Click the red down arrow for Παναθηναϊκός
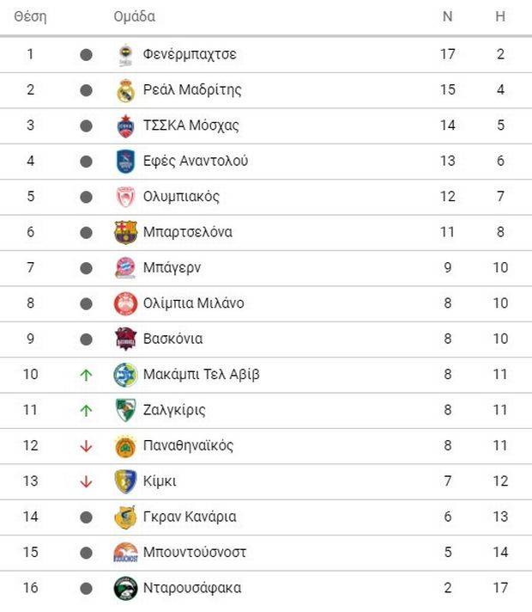The image size is (532, 612). [86, 446]
